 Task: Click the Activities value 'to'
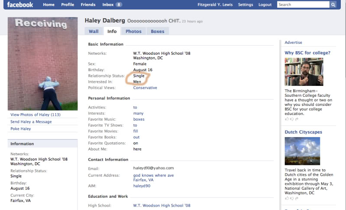click(135, 108)
